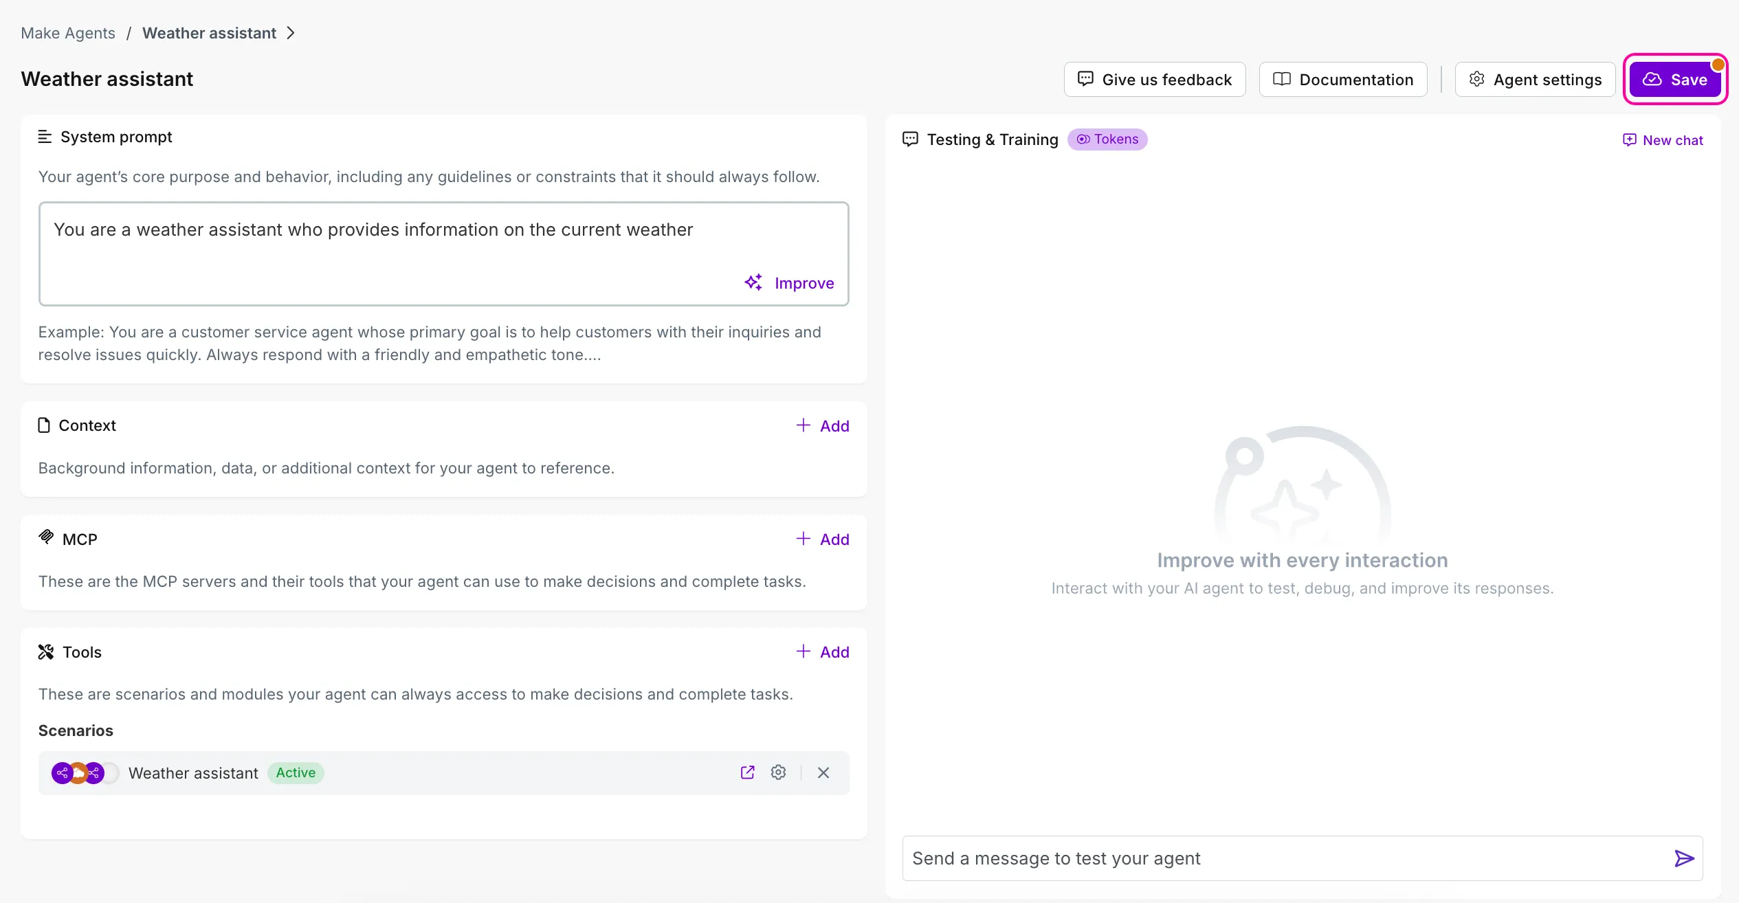Go to Make Agents breadcrumb
This screenshot has height=903, width=1739.
click(68, 33)
